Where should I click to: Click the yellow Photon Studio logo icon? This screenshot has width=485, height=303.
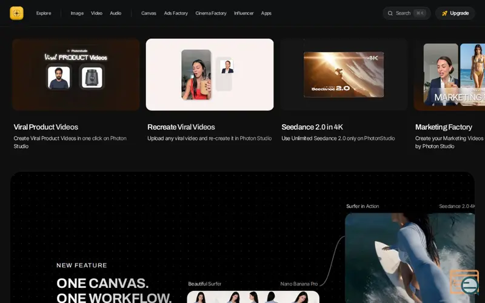click(17, 13)
